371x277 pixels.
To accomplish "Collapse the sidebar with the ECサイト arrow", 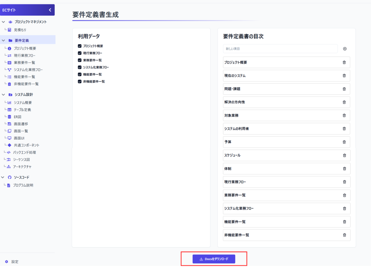I will click(x=50, y=10).
